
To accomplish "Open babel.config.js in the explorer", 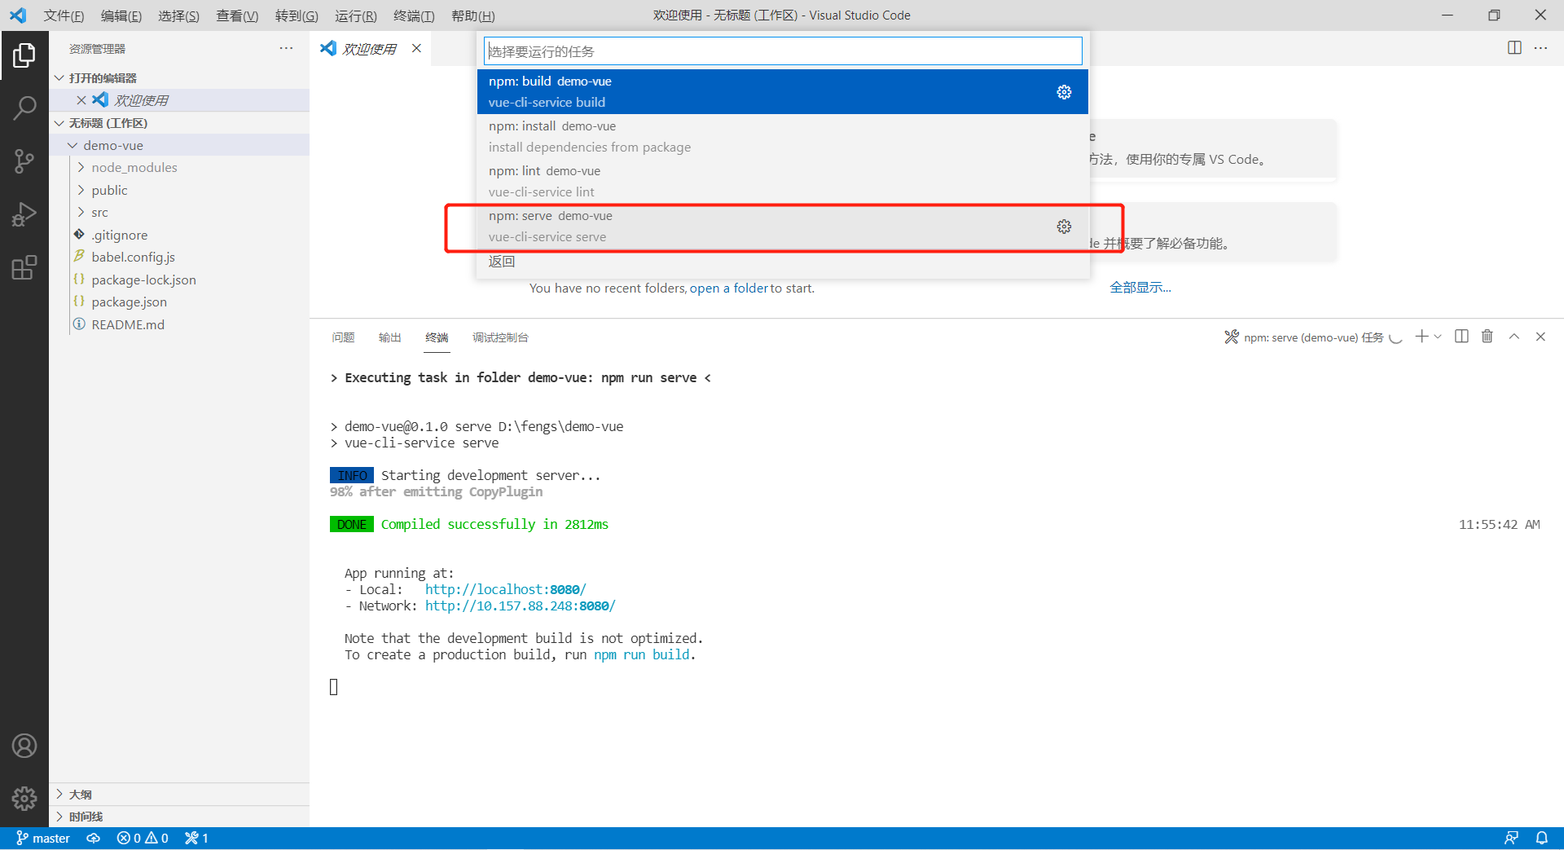I will pos(133,257).
